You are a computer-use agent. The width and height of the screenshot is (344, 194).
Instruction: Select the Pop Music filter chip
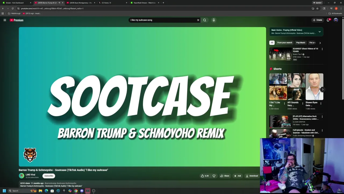pos(301,43)
